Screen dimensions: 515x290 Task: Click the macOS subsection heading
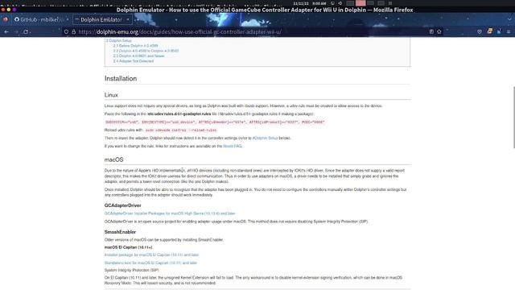pyautogui.click(x=113, y=159)
